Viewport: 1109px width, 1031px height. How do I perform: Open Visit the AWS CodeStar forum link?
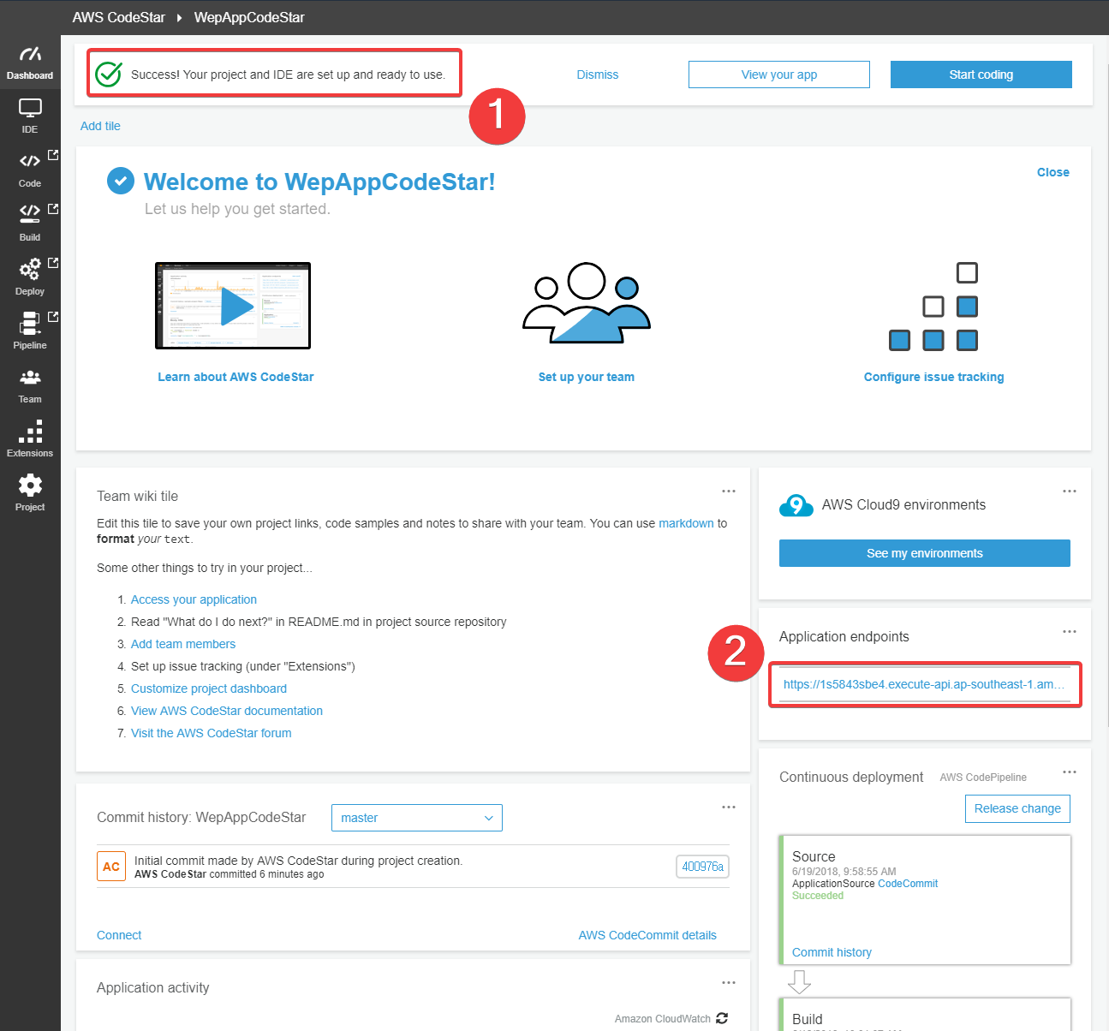[212, 733]
